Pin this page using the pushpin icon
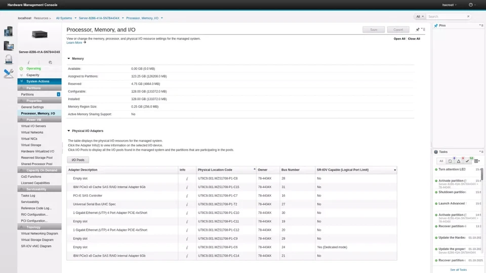The image size is (486, 273). (x=418, y=30)
